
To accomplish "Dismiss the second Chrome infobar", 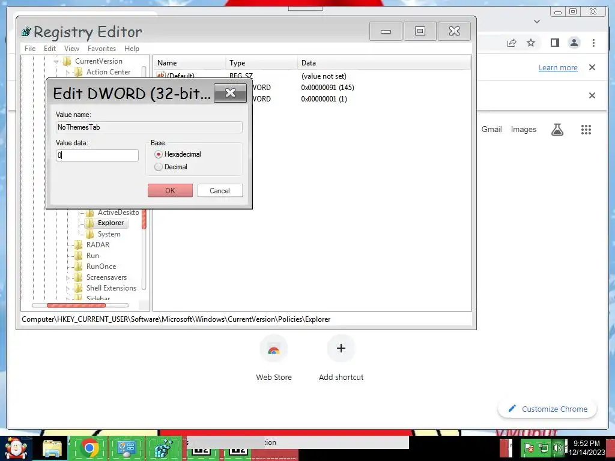I will [592, 95].
